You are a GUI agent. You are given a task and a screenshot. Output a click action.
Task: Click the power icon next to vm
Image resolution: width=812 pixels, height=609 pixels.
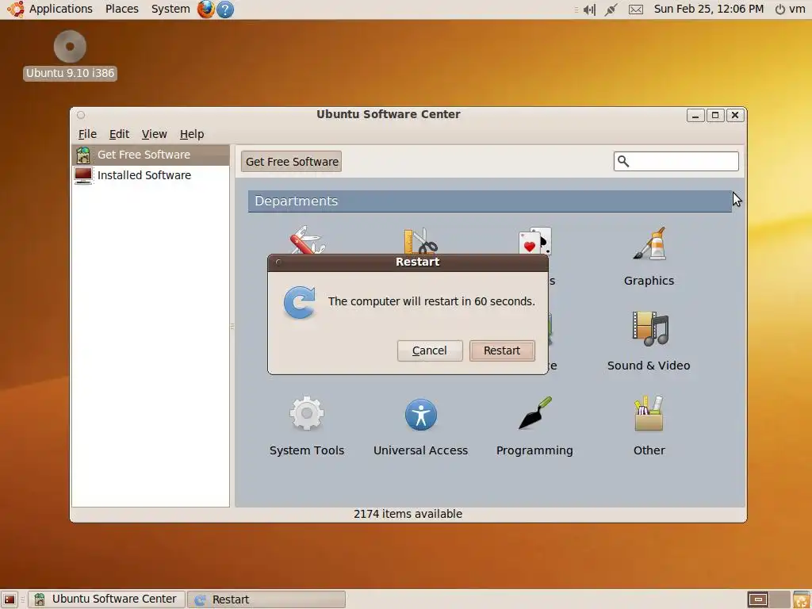[780, 10]
